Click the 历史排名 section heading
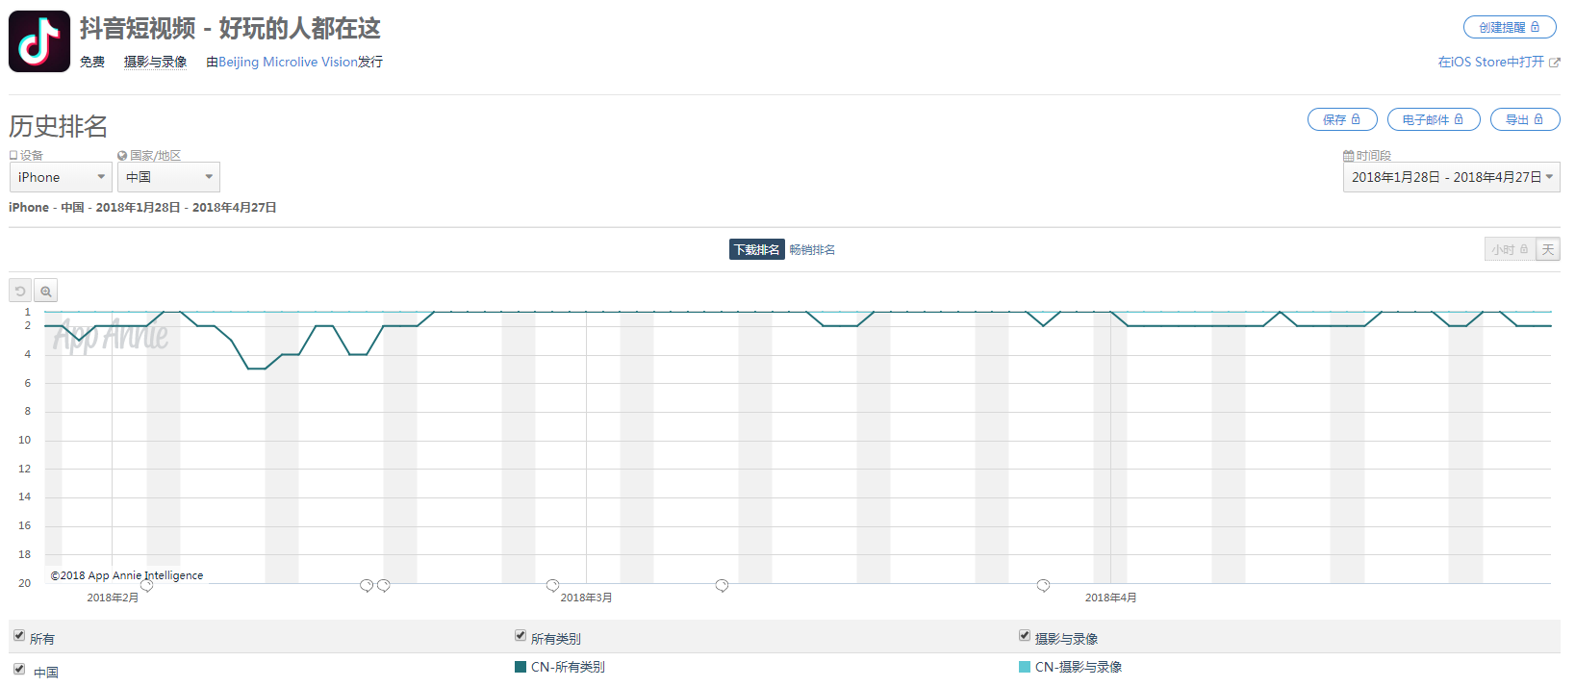 [x=59, y=126]
